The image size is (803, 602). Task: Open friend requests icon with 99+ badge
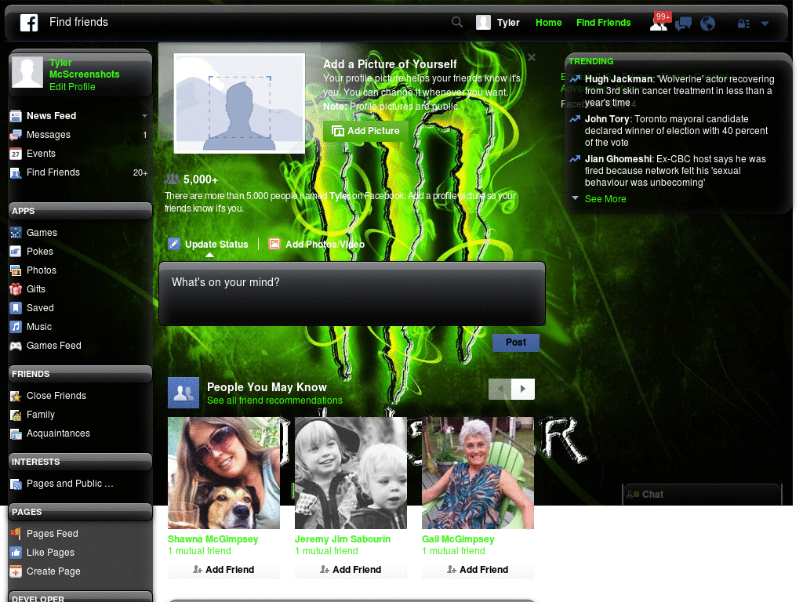659,23
